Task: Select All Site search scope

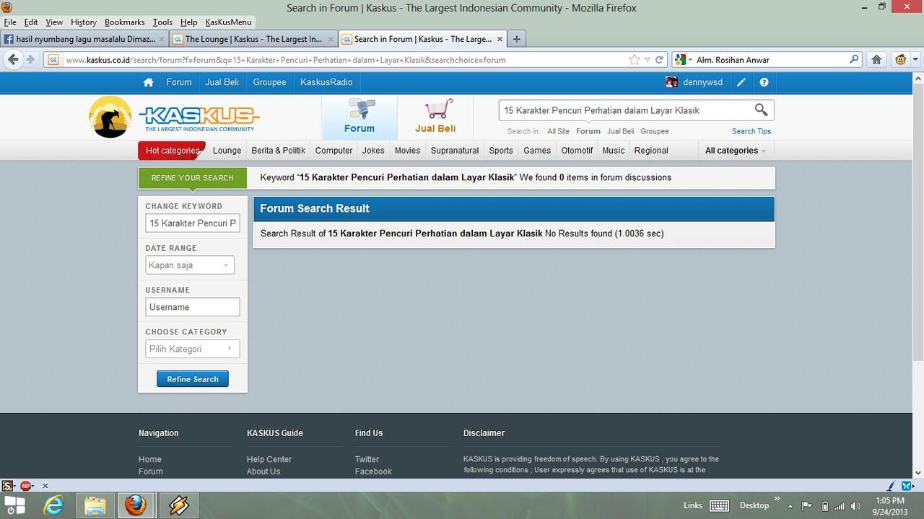Action: click(558, 131)
